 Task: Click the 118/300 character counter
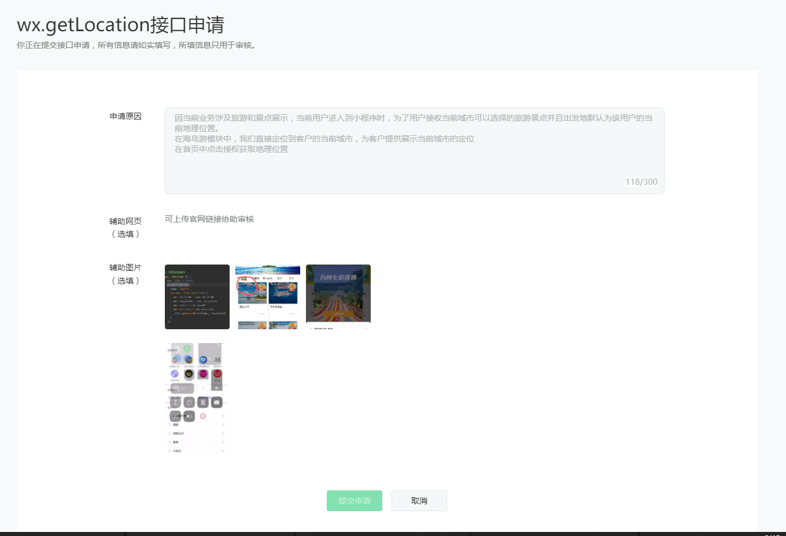[x=641, y=182]
